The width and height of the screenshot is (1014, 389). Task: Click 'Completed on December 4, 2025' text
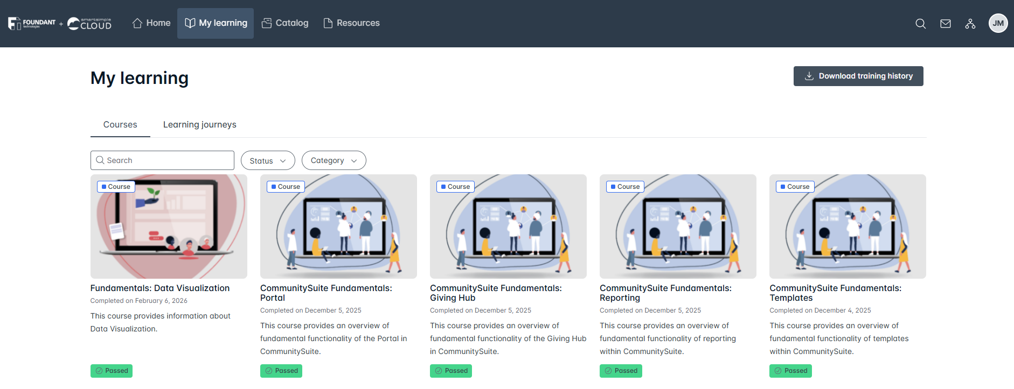tap(820, 310)
